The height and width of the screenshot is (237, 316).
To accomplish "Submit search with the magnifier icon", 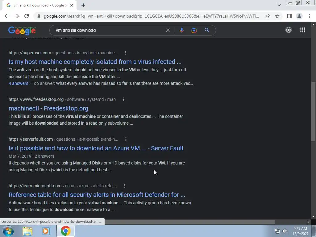I will click(207, 30).
